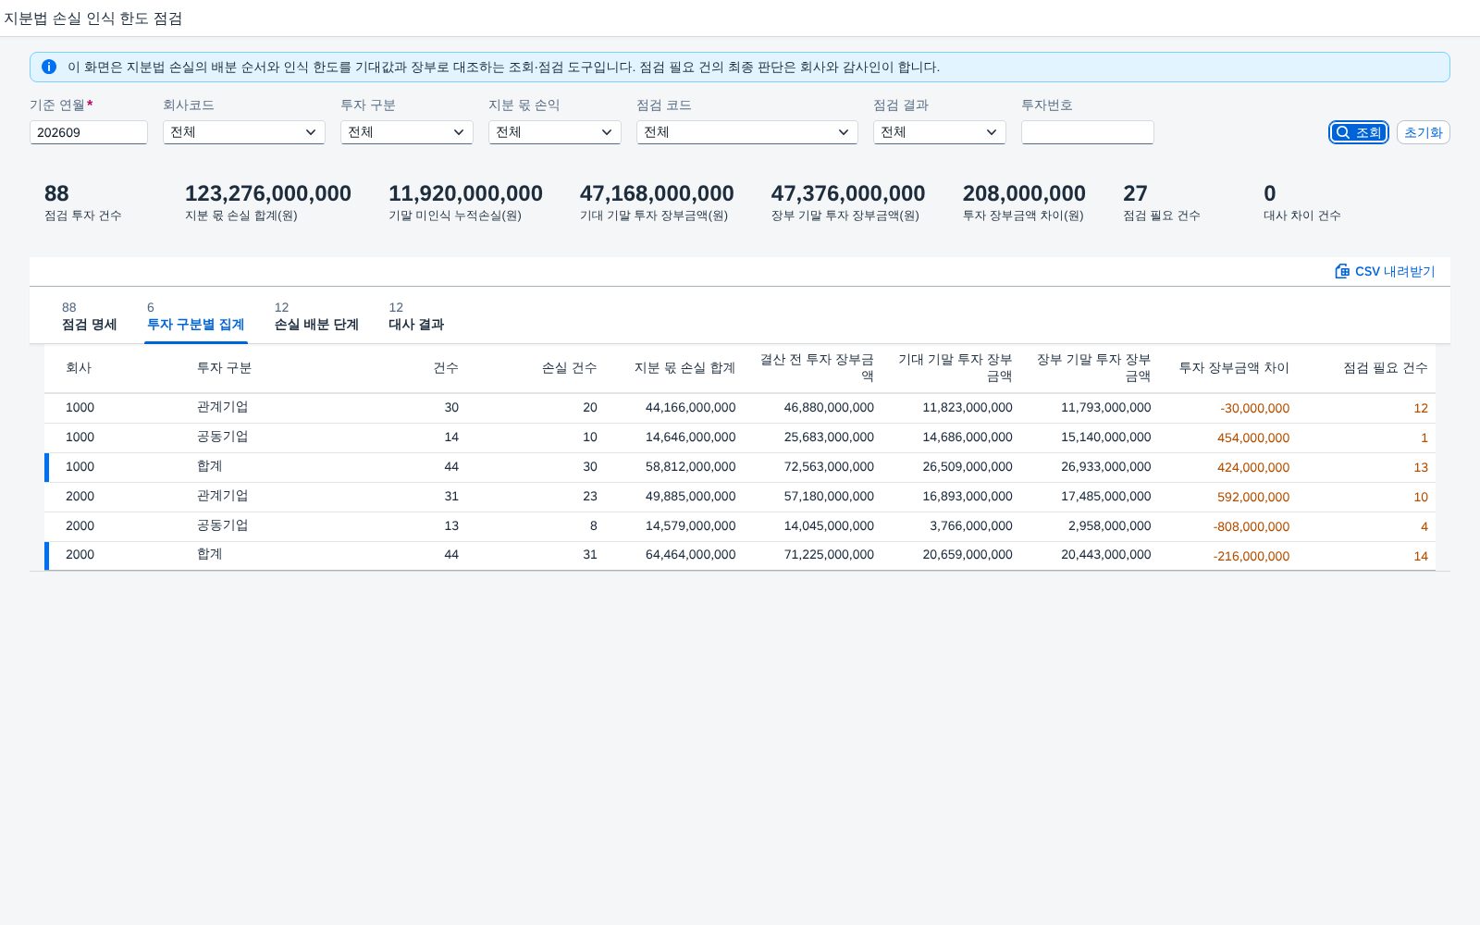Click the 결산 전 투자 장부금액 header

coord(817,367)
